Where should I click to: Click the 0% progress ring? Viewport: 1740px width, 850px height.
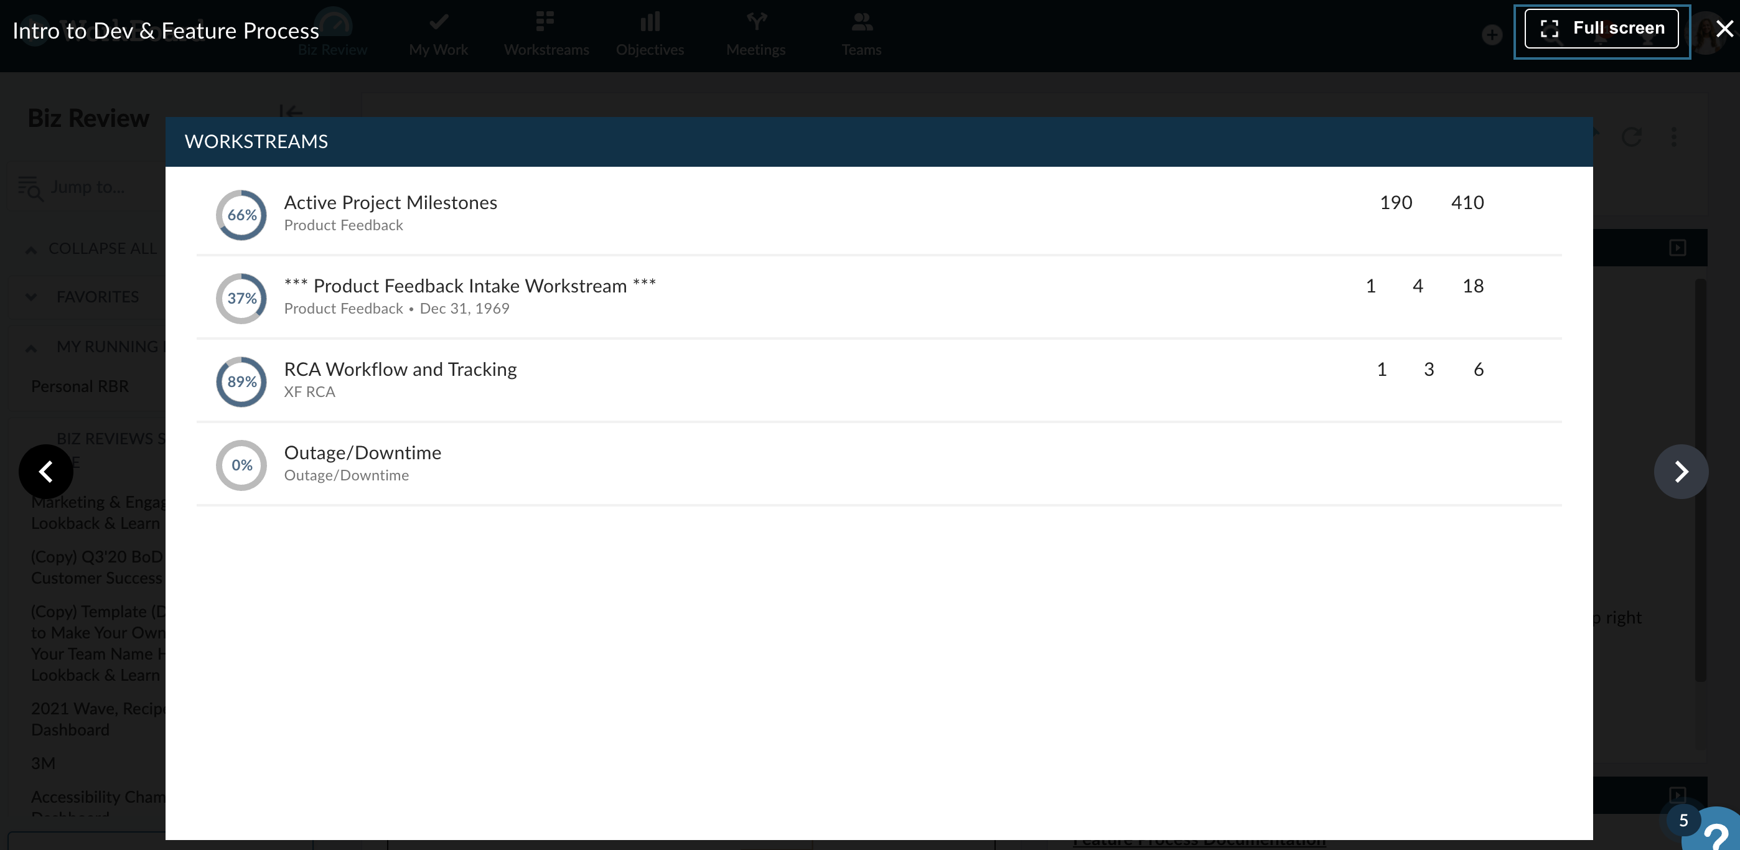coord(241,465)
